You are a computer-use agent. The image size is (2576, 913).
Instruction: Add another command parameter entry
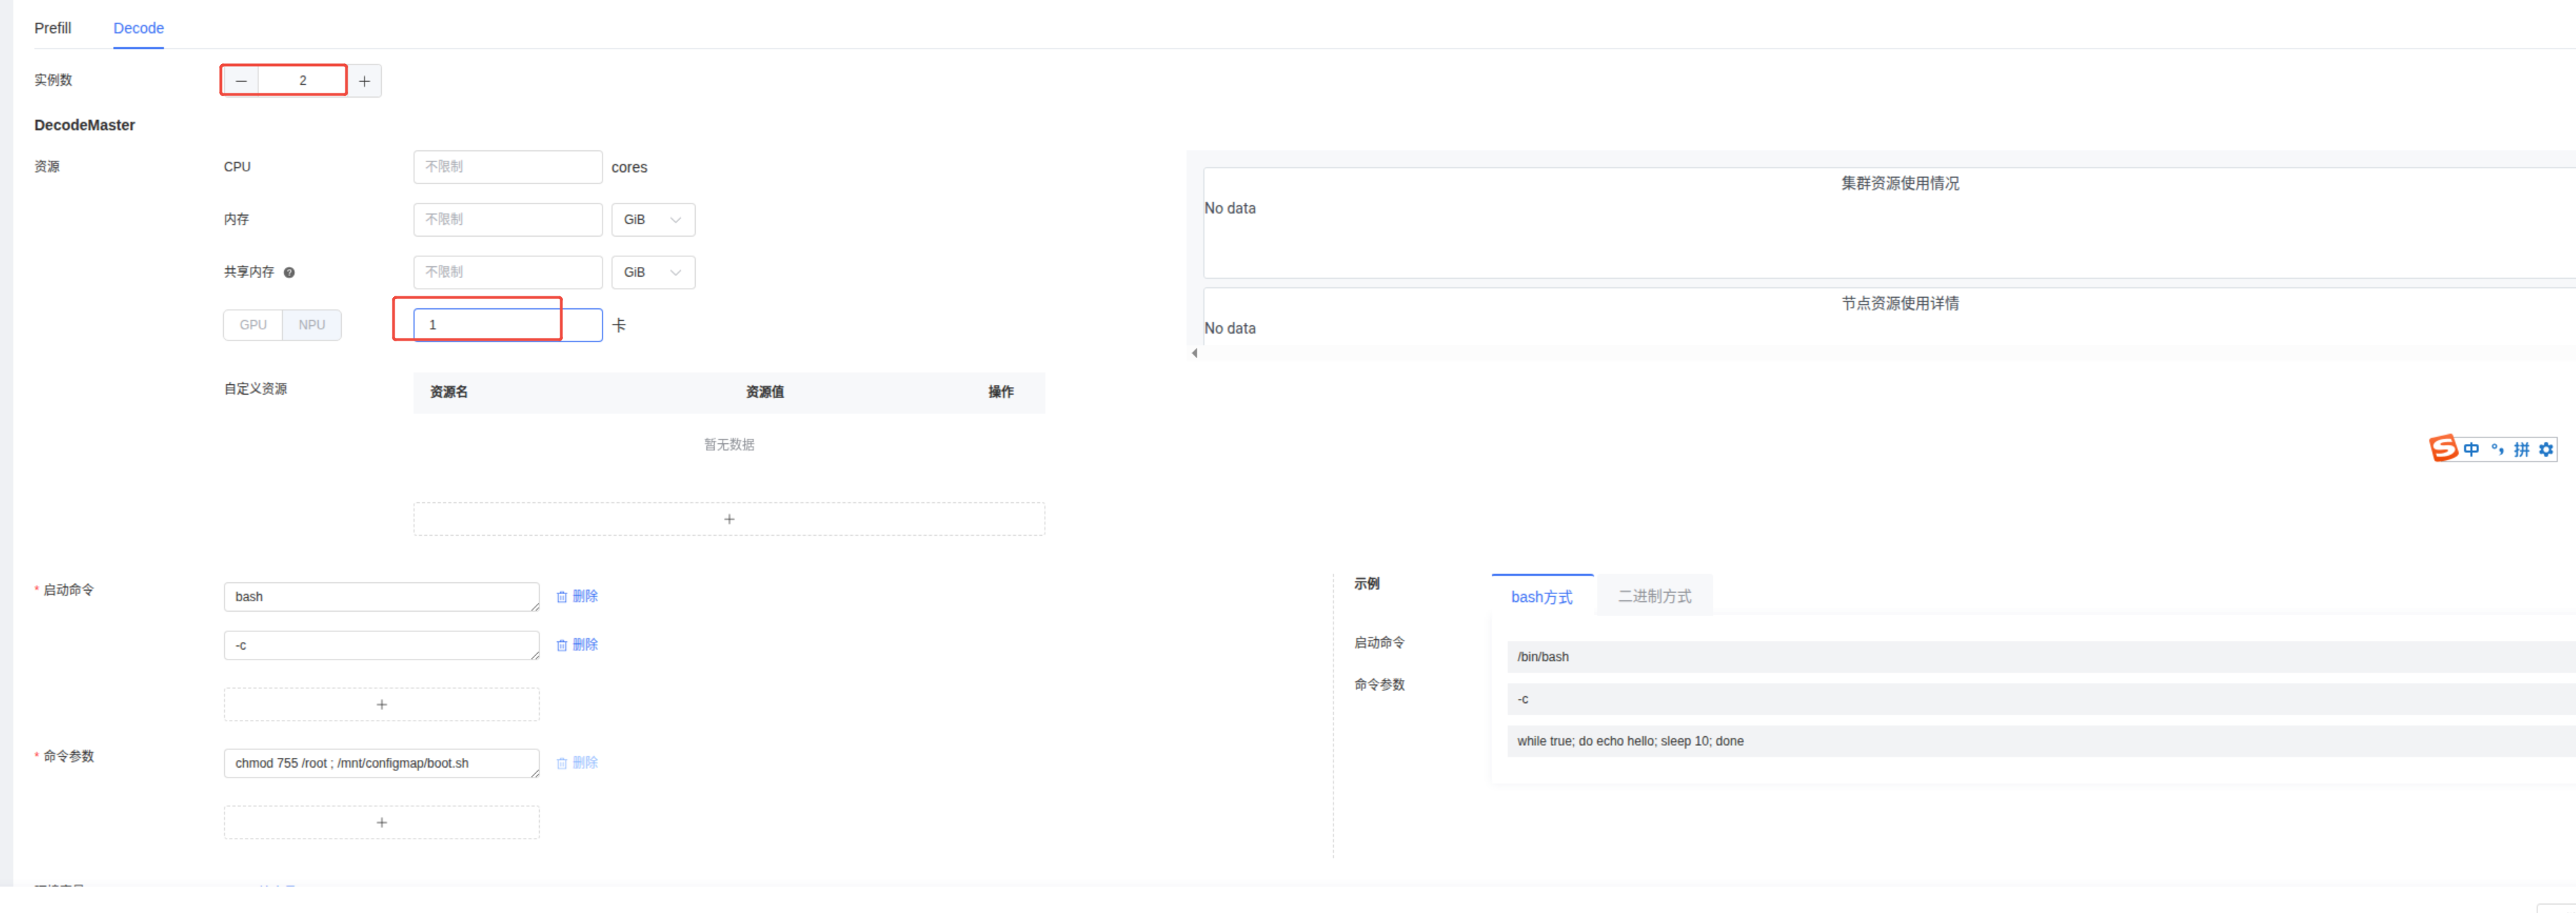pyautogui.click(x=381, y=823)
